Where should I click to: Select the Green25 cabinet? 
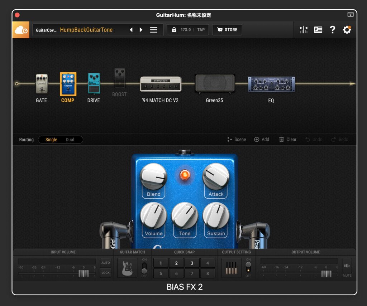tap(215, 84)
